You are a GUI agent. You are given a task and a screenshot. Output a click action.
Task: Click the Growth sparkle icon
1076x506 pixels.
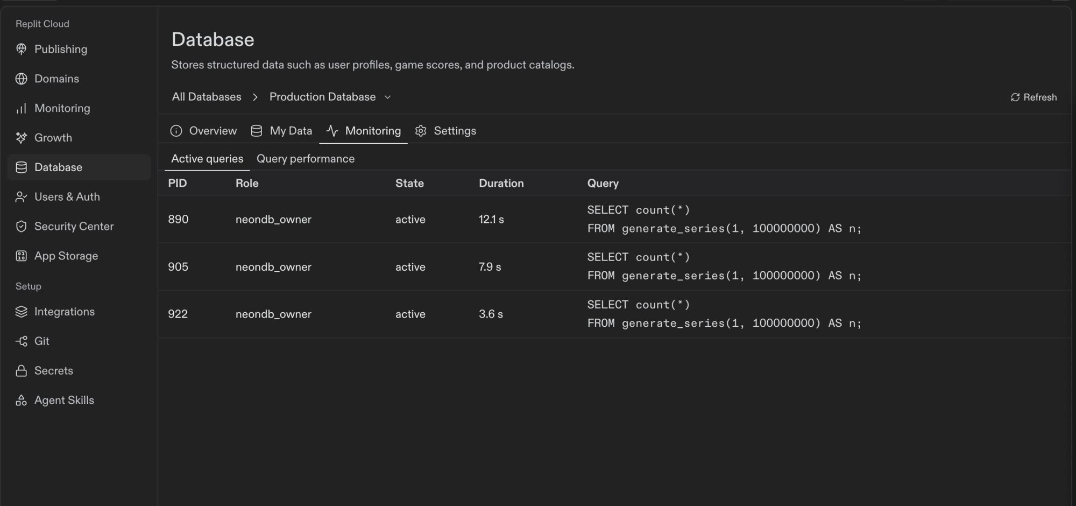pyautogui.click(x=21, y=138)
